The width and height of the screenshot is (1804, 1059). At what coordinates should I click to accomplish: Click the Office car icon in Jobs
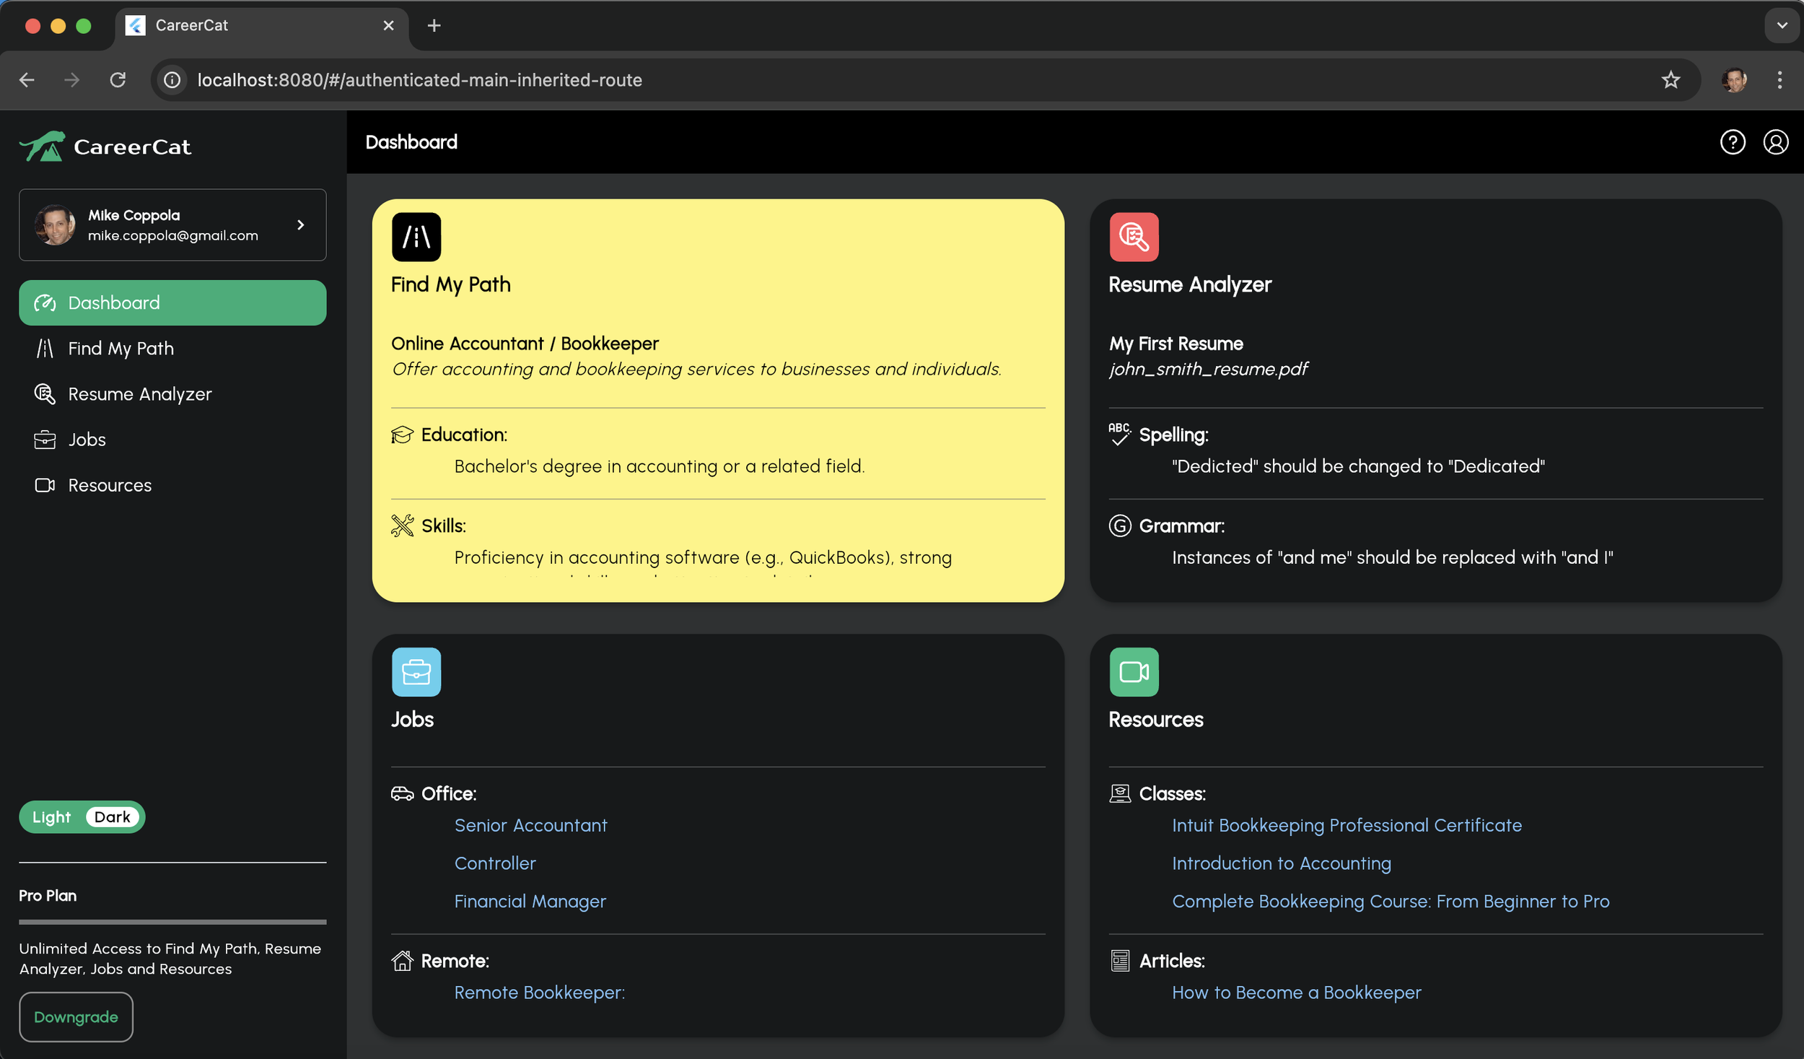(x=402, y=793)
